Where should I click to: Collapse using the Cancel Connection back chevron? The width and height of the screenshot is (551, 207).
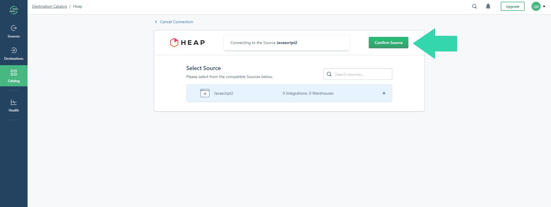(156, 21)
